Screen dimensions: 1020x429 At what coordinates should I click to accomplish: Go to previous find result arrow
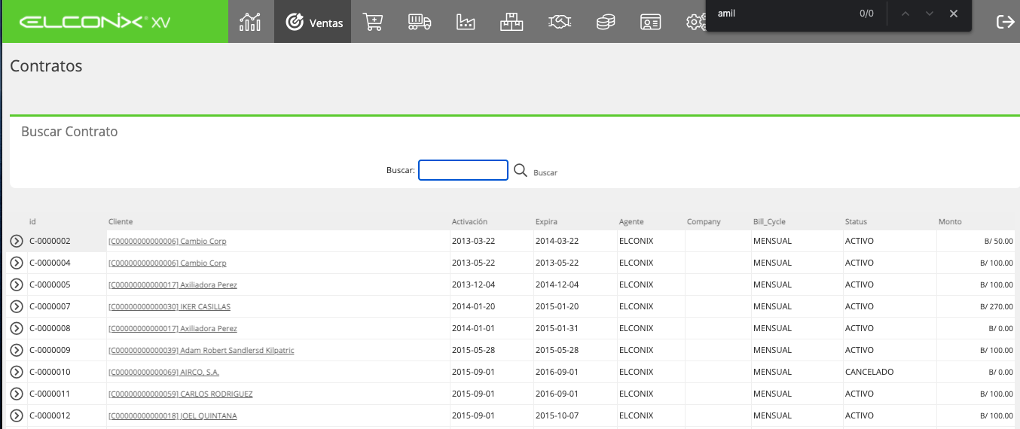pos(905,14)
